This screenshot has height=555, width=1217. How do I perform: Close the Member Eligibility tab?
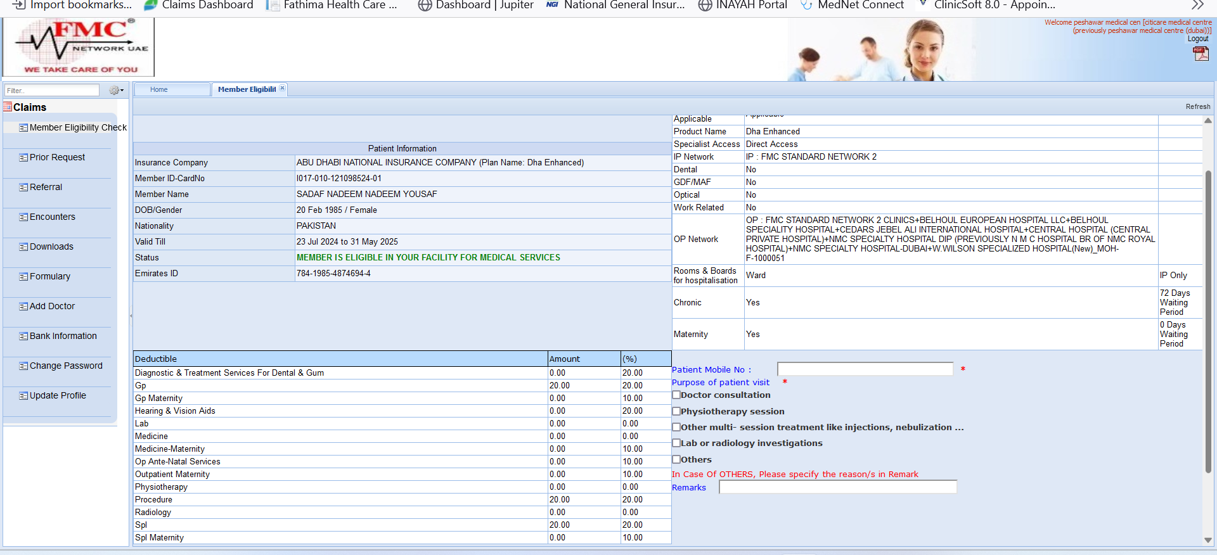click(x=283, y=88)
